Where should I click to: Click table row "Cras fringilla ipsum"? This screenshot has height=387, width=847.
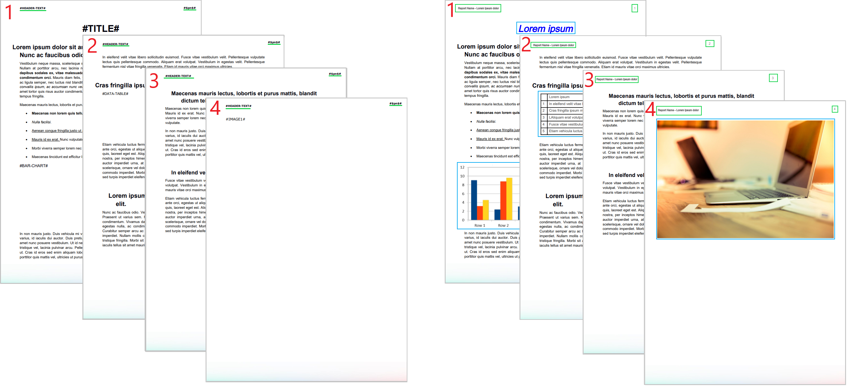tap(562, 110)
